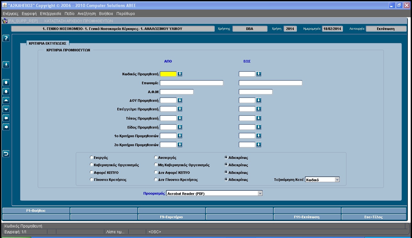Open the ΑΠΟ list for 2ο Κριτήριο Προμηθευτών
Image resolution: width=412 pixels, height=238 pixels.
click(x=180, y=145)
